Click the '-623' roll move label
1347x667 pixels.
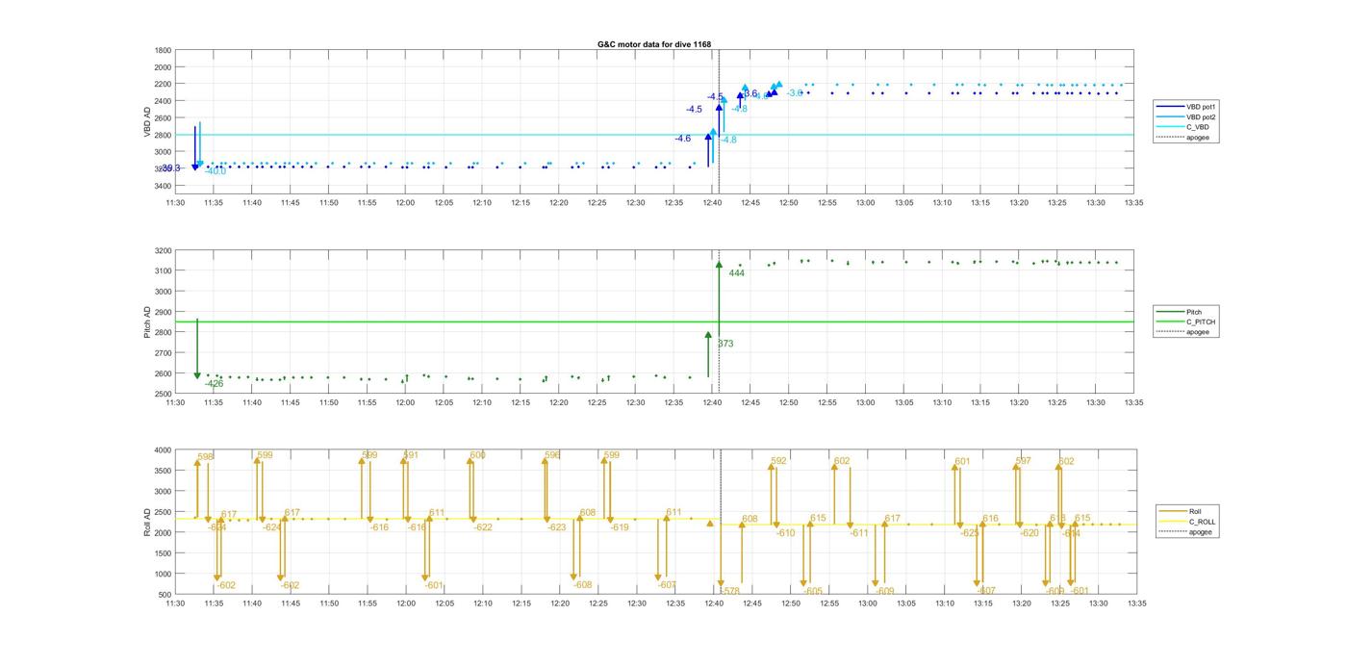pyautogui.click(x=557, y=527)
